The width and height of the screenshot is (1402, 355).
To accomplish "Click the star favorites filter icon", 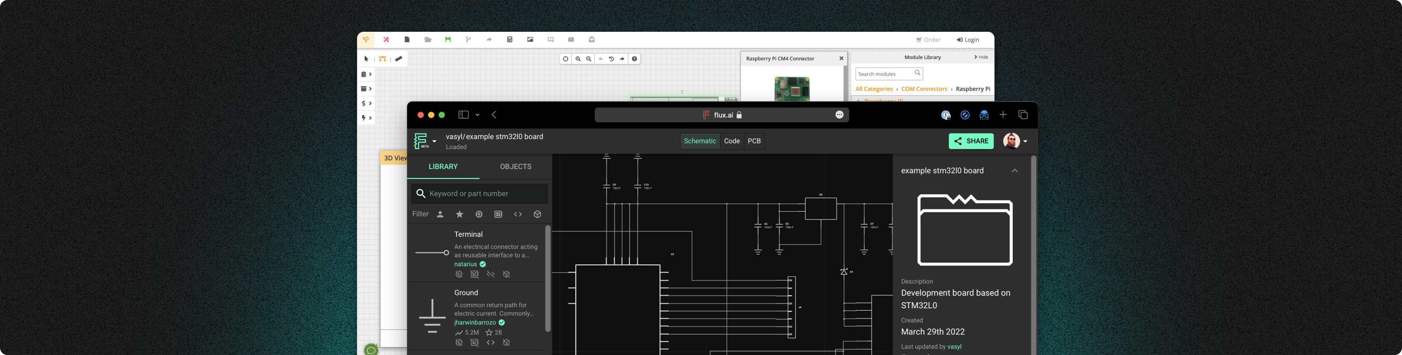I will tap(459, 214).
